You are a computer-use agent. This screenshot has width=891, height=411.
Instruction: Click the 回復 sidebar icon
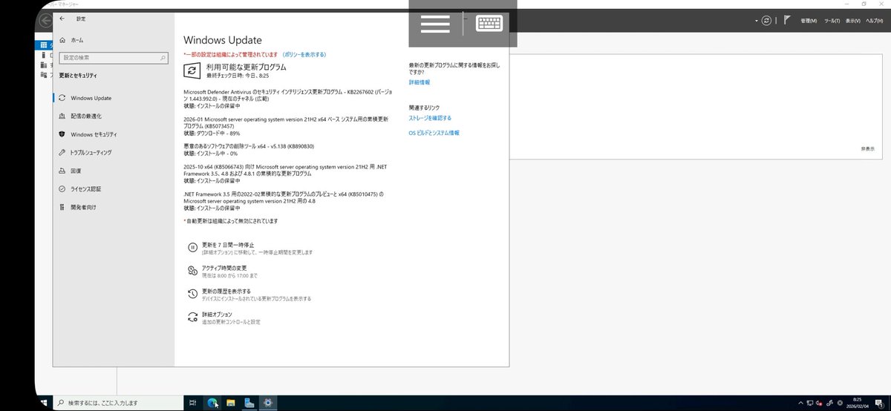pos(63,171)
